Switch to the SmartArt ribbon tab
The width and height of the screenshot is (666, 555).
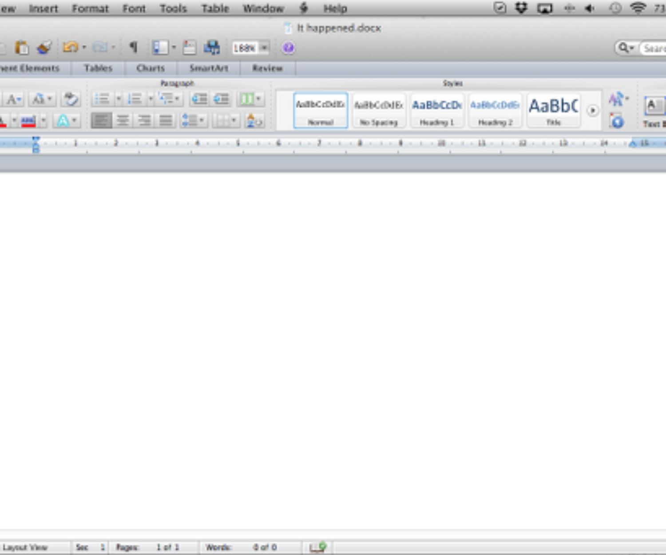[x=209, y=68]
